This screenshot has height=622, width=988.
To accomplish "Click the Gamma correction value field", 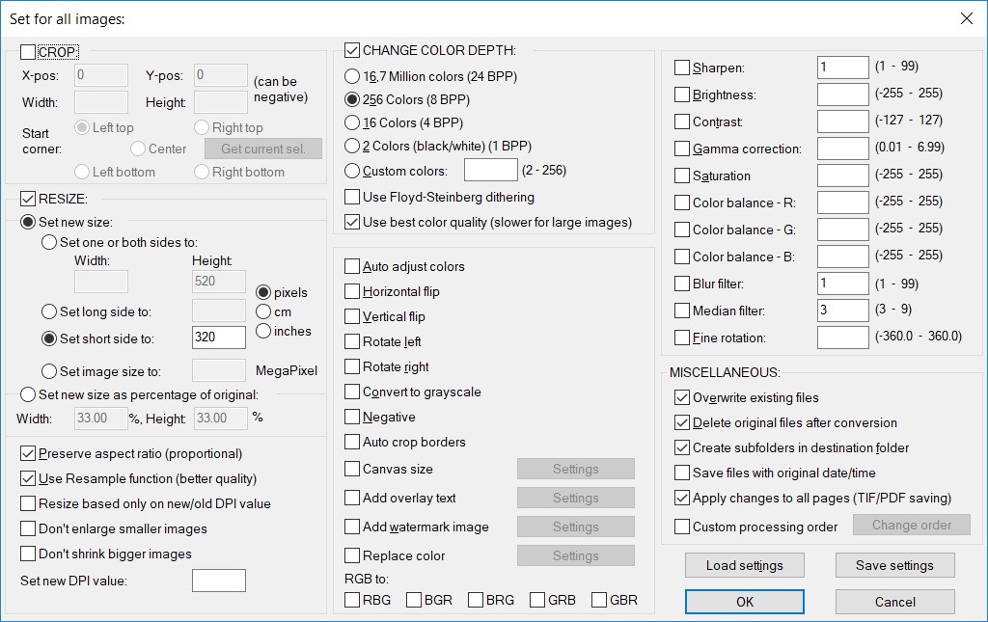I will [842, 149].
